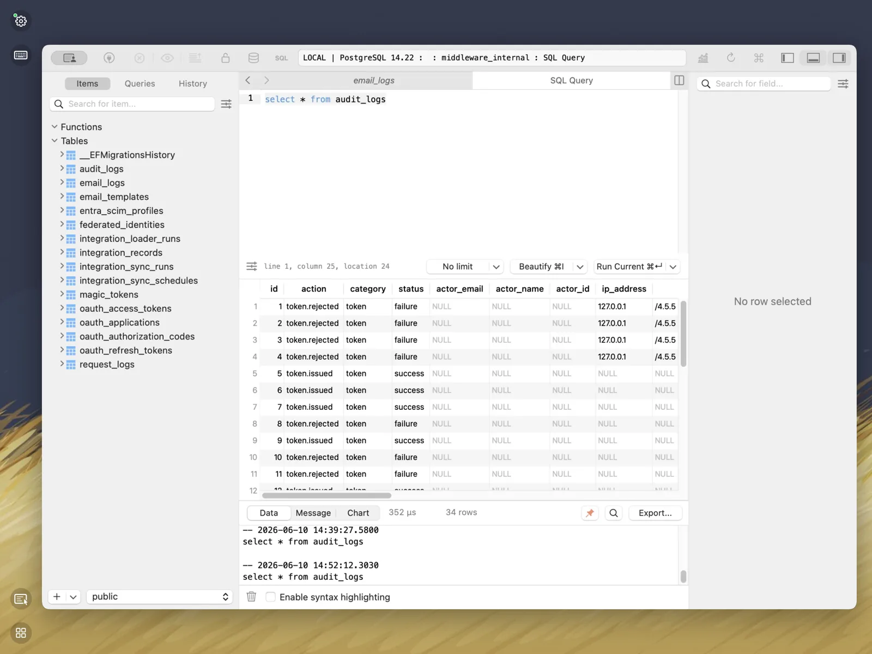Click the split pane icon
Image resolution: width=872 pixels, height=654 pixels.
(679, 80)
